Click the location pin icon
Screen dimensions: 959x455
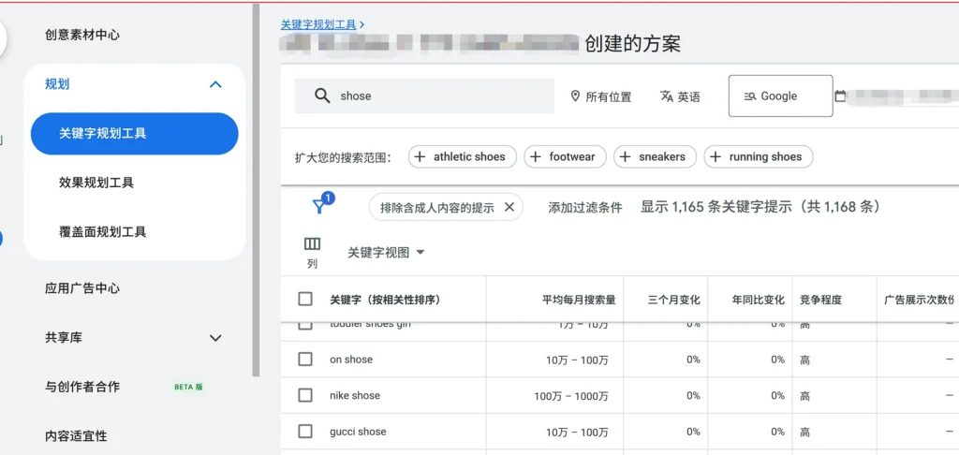point(574,96)
